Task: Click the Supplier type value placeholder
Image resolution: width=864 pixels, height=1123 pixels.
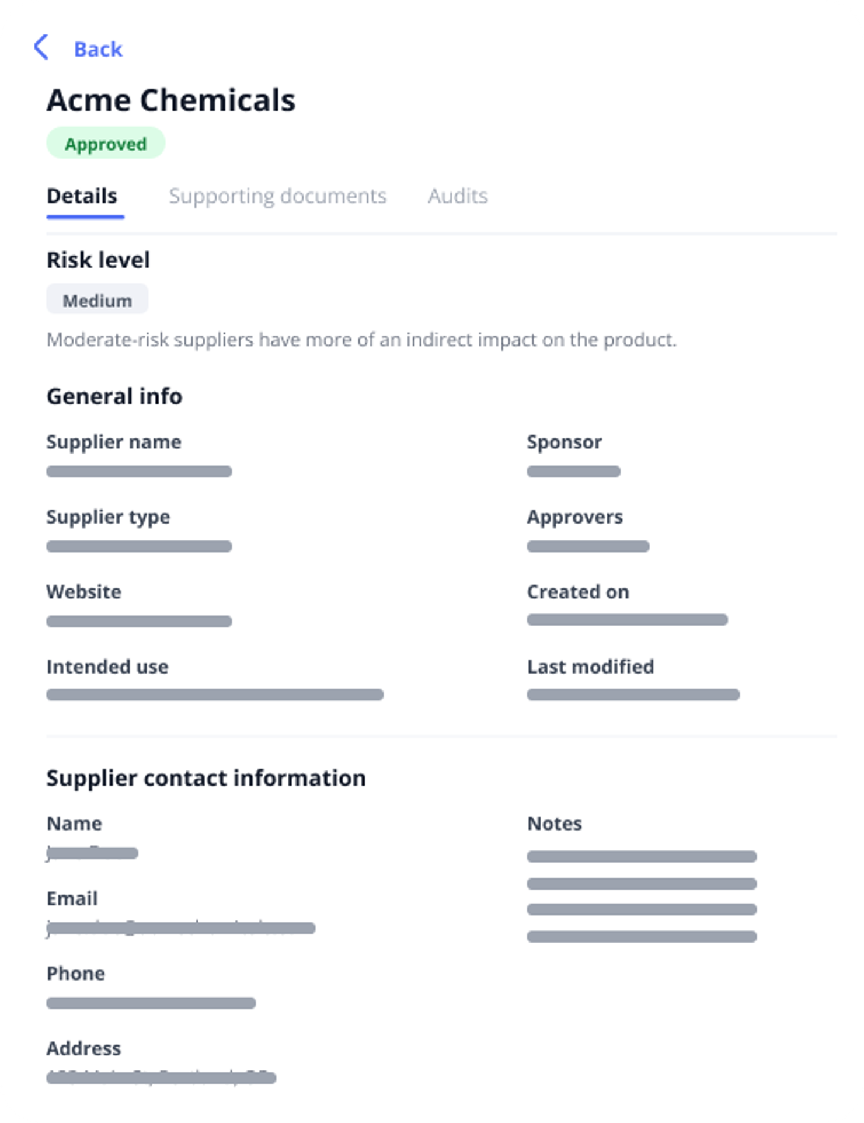Action: click(x=139, y=546)
